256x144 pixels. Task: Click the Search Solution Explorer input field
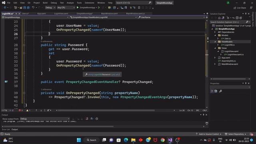click(x=228, y=22)
